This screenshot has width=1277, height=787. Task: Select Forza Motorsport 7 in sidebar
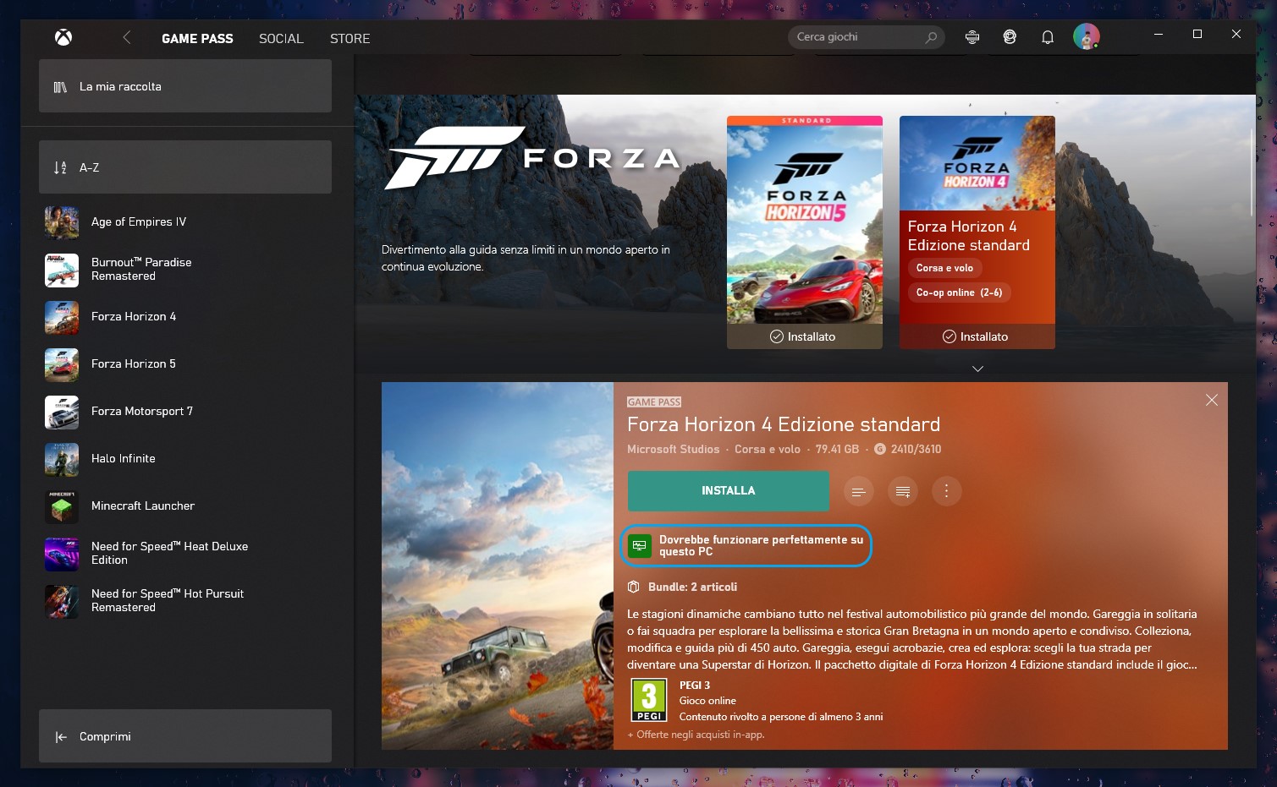[x=185, y=412]
